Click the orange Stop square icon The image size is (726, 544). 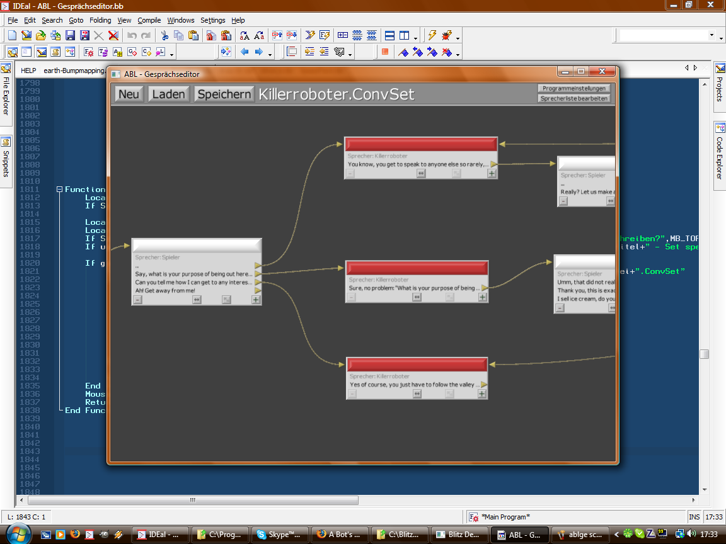click(x=384, y=52)
